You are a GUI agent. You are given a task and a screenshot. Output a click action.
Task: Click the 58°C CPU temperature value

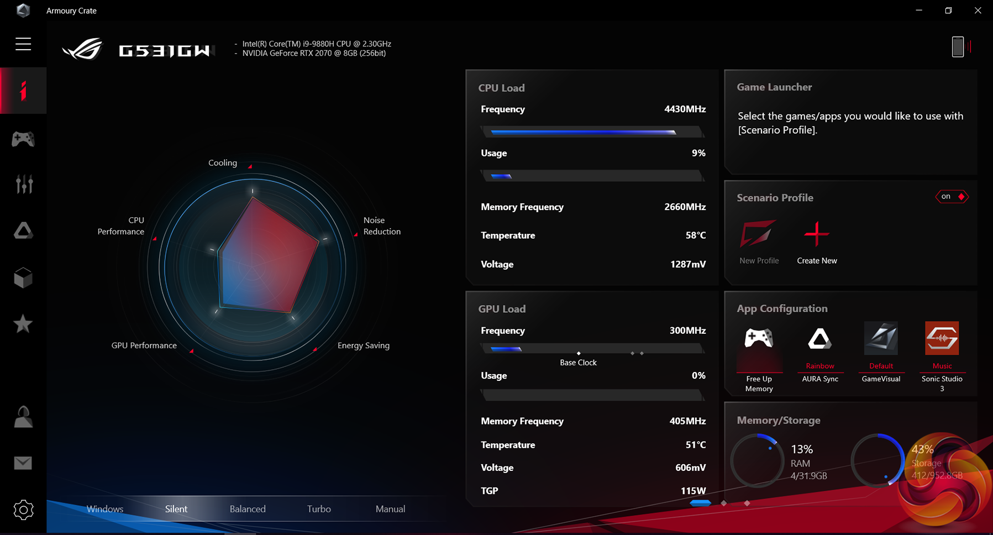tap(696, 235)
